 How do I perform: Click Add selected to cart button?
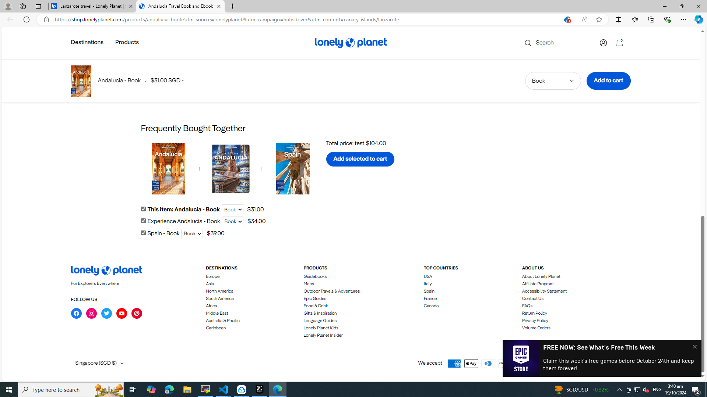[360, 159]
